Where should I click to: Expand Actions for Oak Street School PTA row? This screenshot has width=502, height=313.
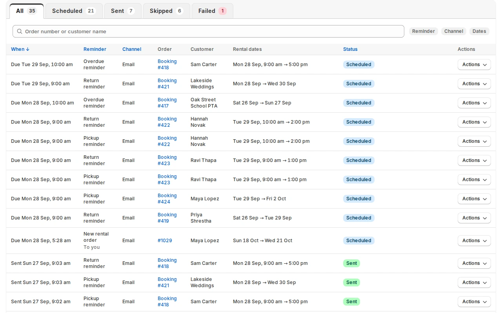(x=474, y=103)
